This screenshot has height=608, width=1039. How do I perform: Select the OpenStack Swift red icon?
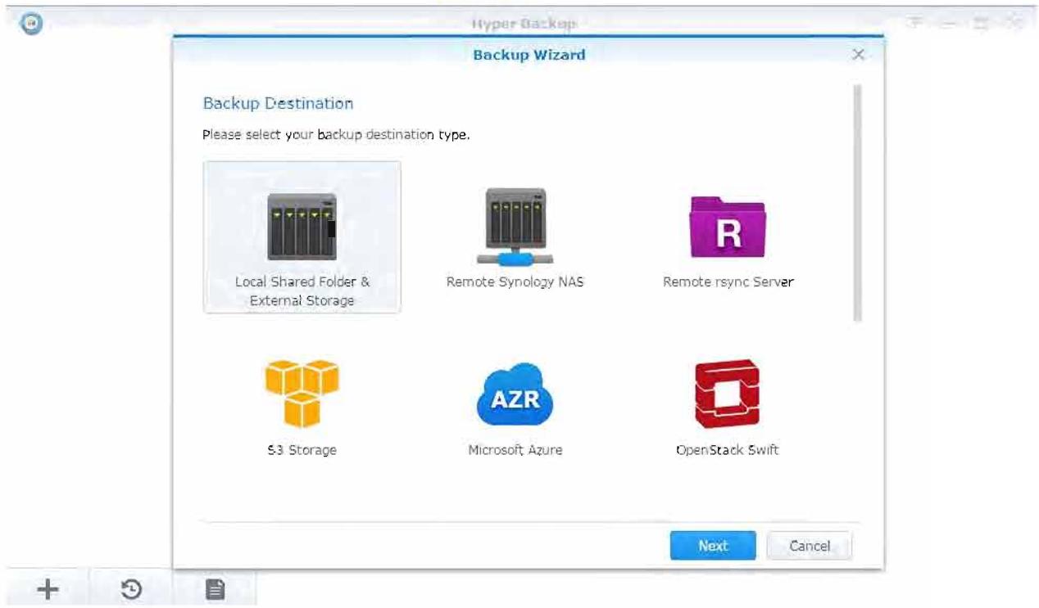(728, 394)
